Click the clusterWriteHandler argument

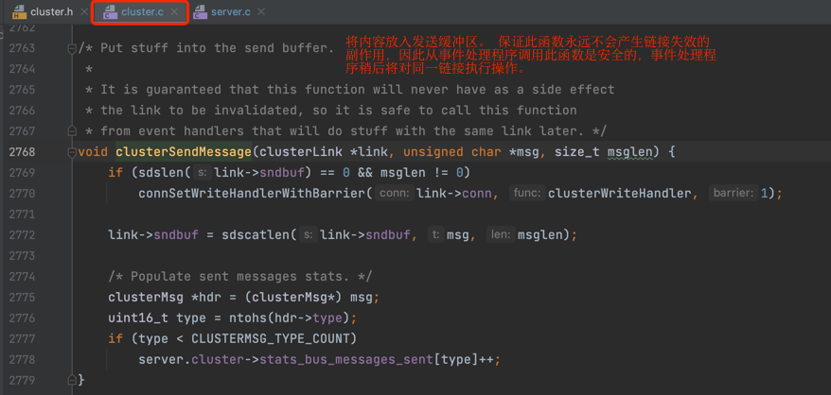click(620, 194)
